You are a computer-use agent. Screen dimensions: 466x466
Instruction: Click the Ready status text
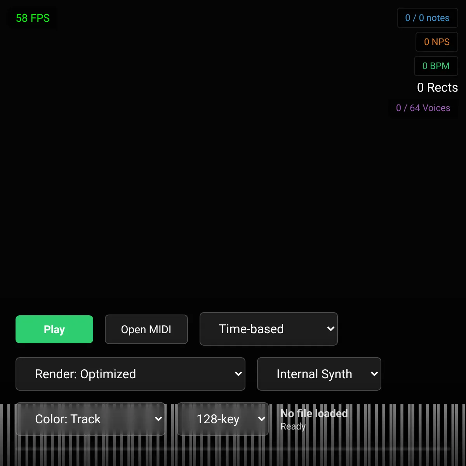293,426
